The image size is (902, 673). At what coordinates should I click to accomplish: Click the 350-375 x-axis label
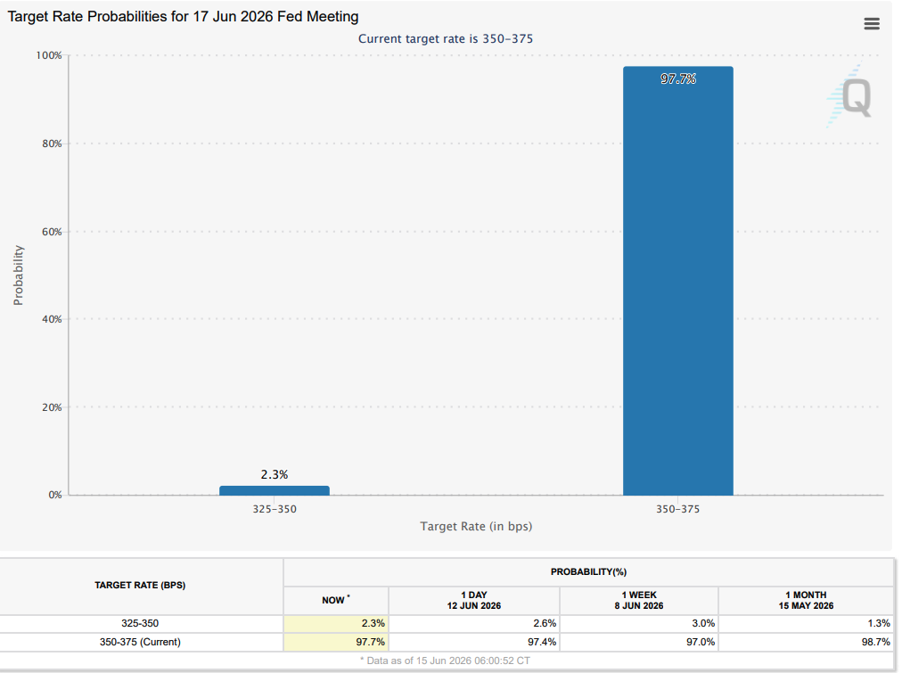pyautogui.click(x=677, y=509)
